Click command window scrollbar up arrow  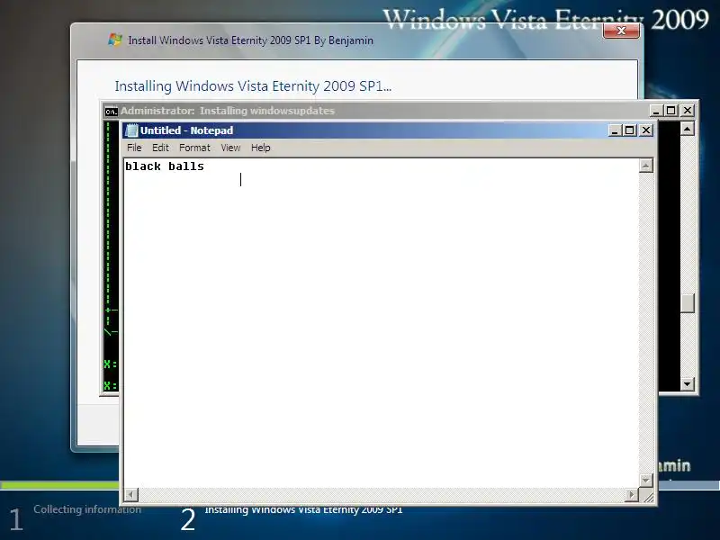coord(687,129)
